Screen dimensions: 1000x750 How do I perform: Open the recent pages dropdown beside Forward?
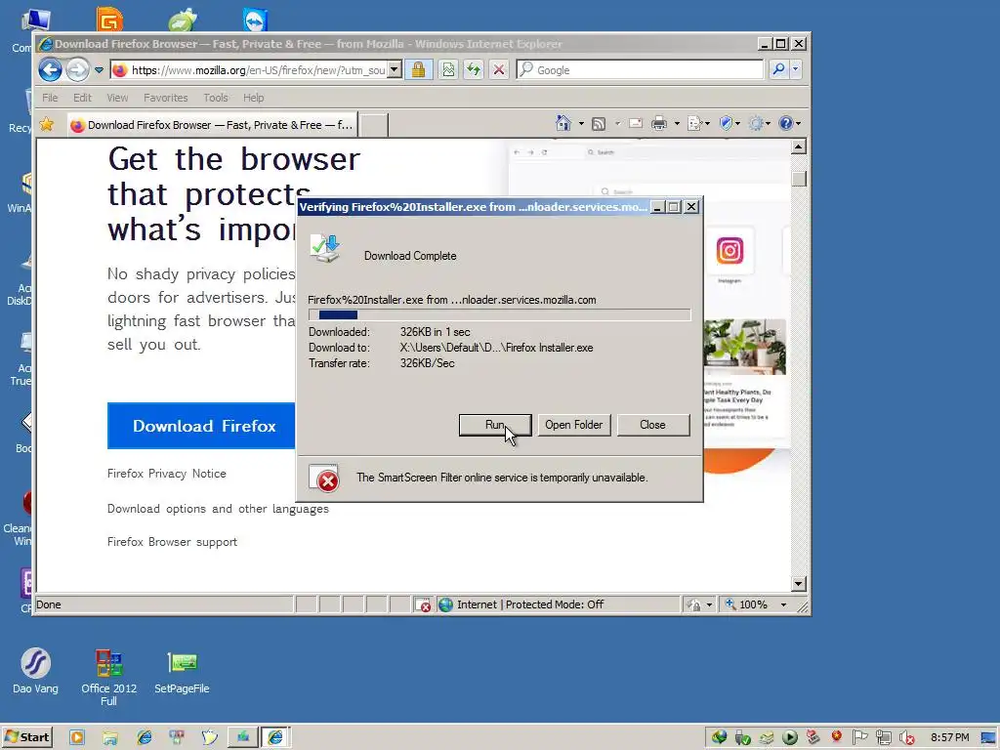click(x=99, y=70)
